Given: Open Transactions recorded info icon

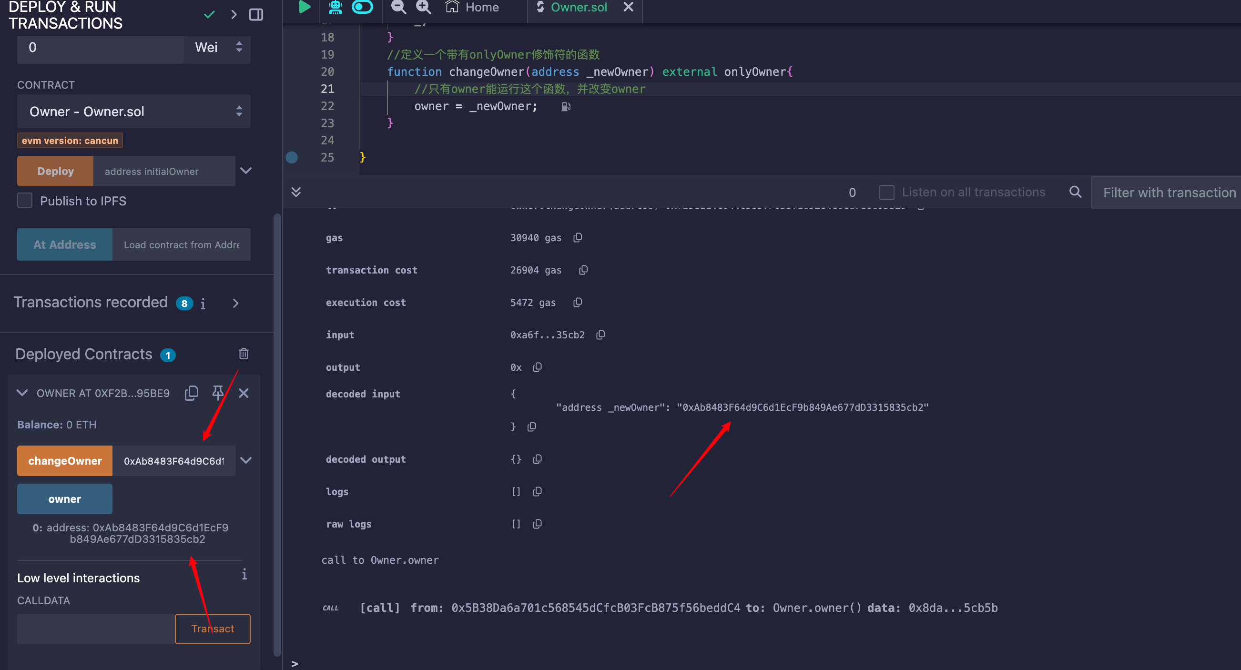Looking at the screenshot, I should point(203,304).
